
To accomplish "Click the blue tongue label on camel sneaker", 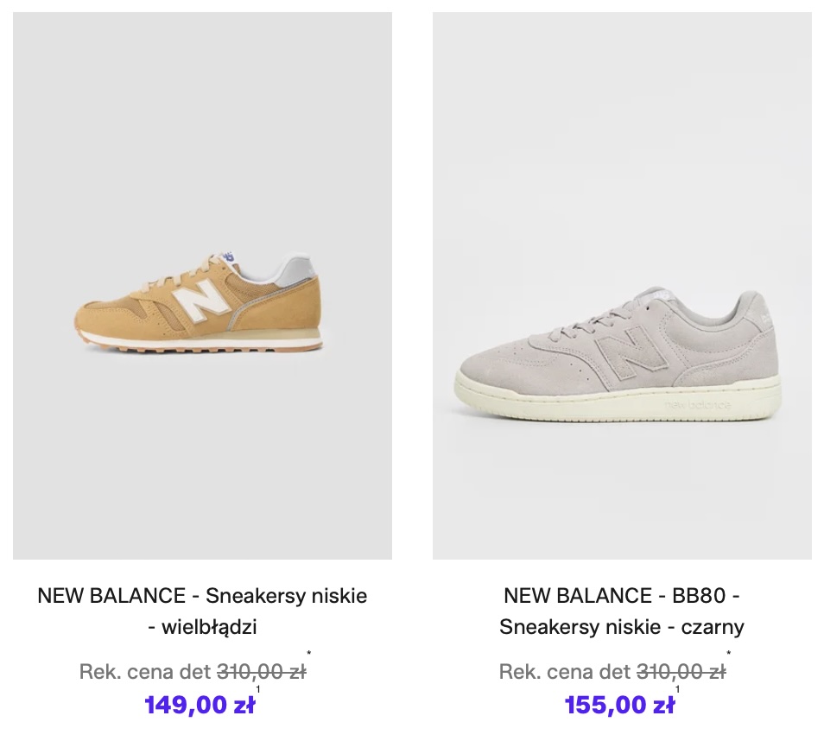I will point(229,256).
